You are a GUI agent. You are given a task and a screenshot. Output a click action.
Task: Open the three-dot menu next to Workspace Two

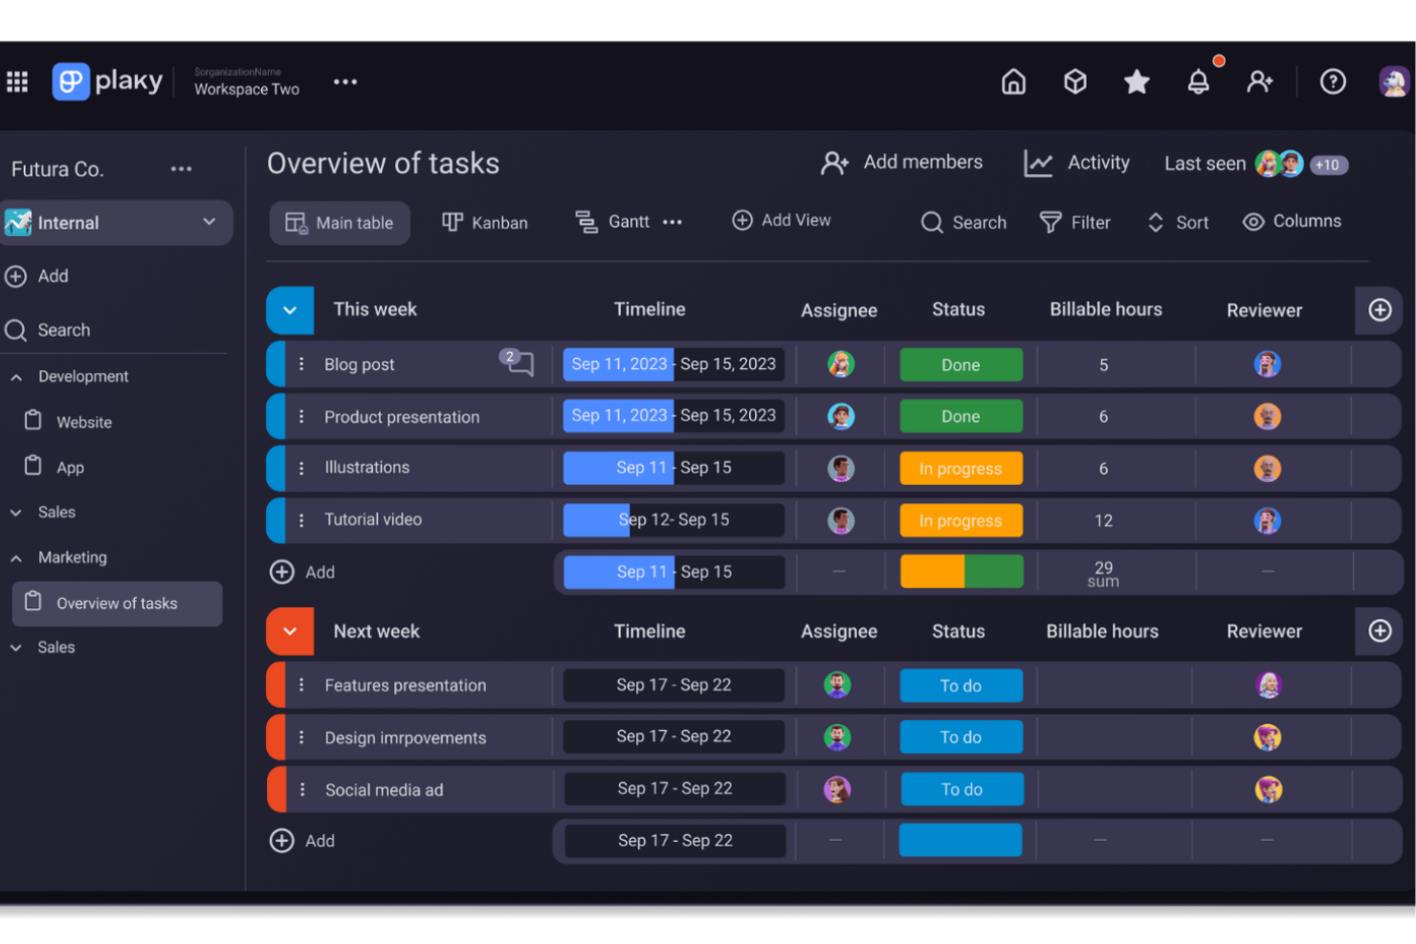pyautogui.click(x=345, y=81)
